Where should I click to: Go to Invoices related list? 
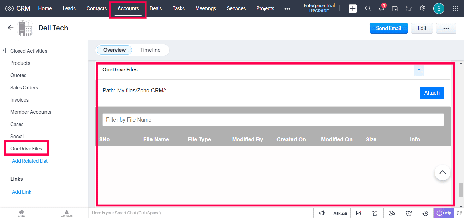click(19, 100)
